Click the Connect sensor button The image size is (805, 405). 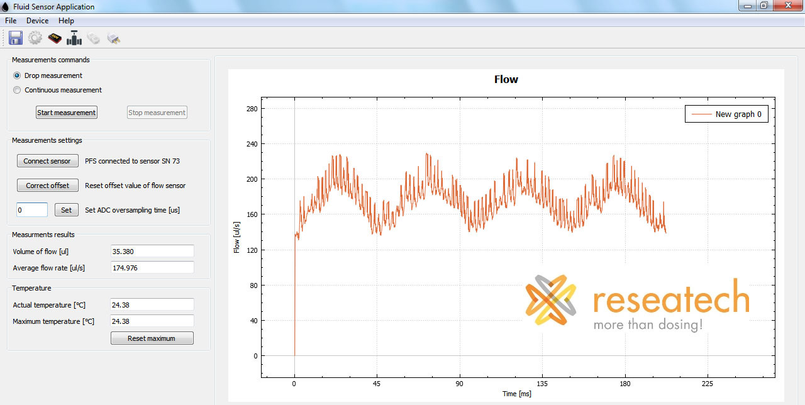pyautogui.click(x=47, y=161)
